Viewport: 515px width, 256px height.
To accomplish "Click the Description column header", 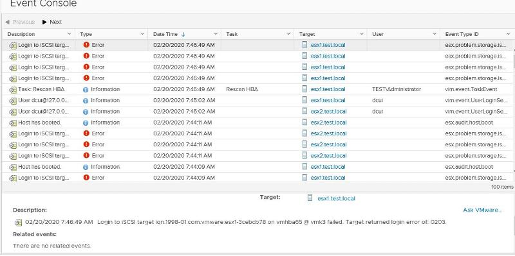I will tap(21, 34).
